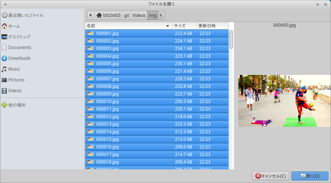
Task: Click the file icon of 000004.jpg
Action: click(x=91, y=56)
